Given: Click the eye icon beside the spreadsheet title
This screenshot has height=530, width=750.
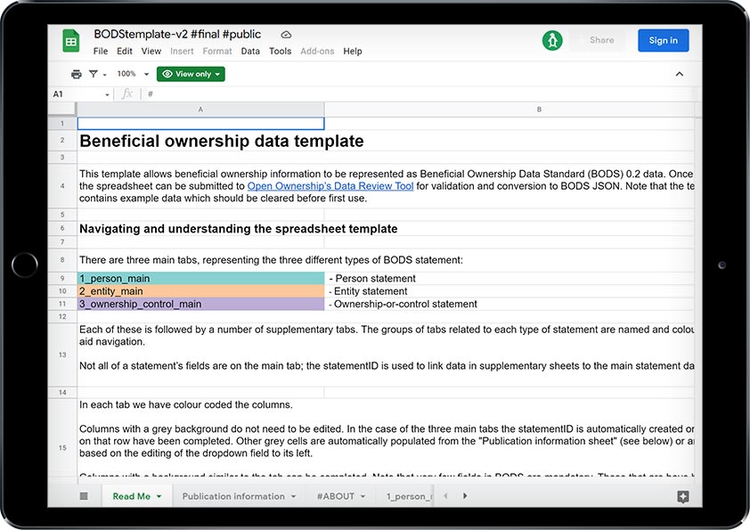Looking at the screenshot, I should [284, 33].
